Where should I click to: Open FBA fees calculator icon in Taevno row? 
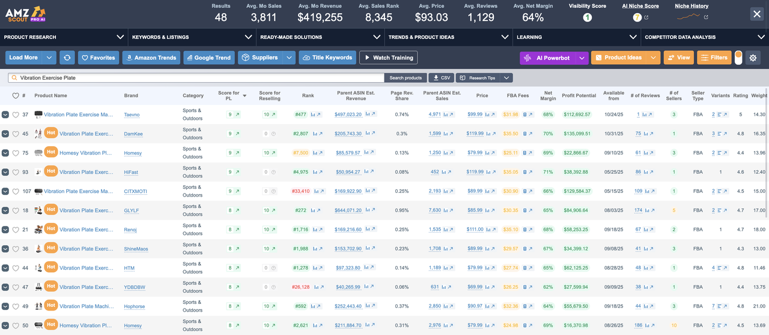pyautogui.click(x=524, y=114)
